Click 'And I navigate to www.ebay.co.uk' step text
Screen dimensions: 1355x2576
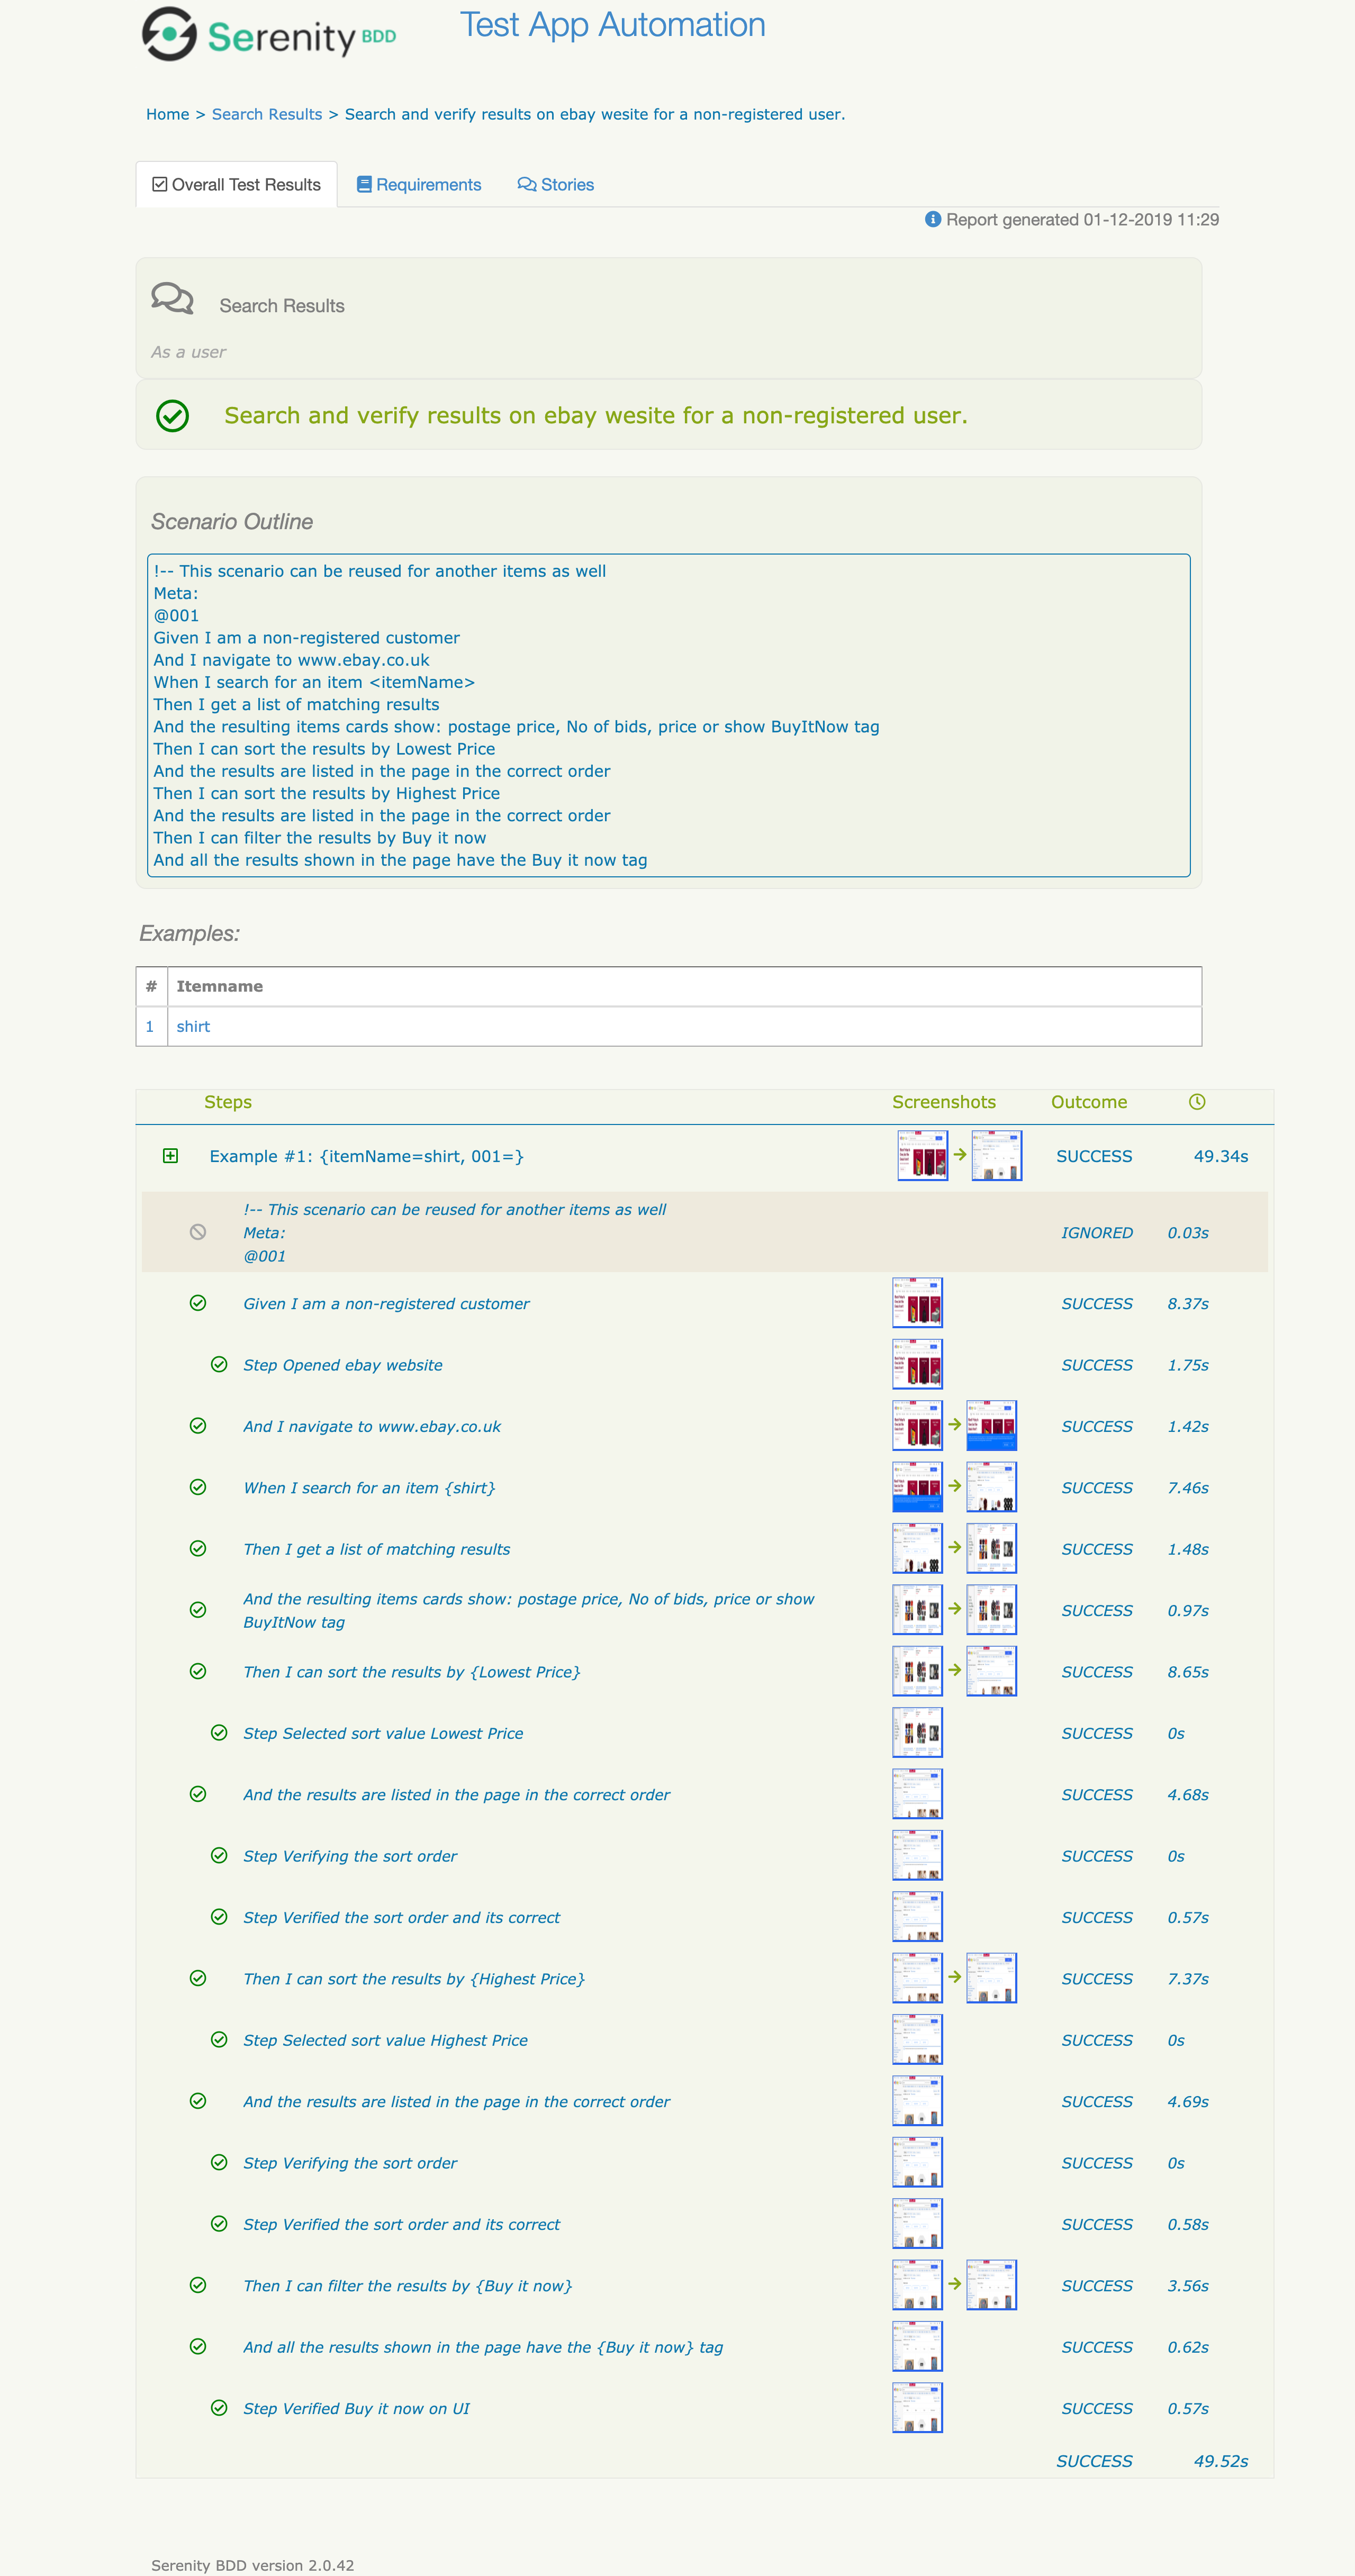pos(372,1426)
